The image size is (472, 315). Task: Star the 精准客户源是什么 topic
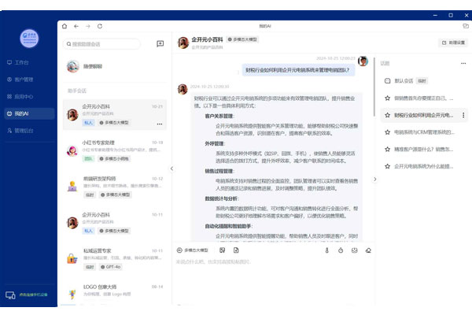click(387, 149)
